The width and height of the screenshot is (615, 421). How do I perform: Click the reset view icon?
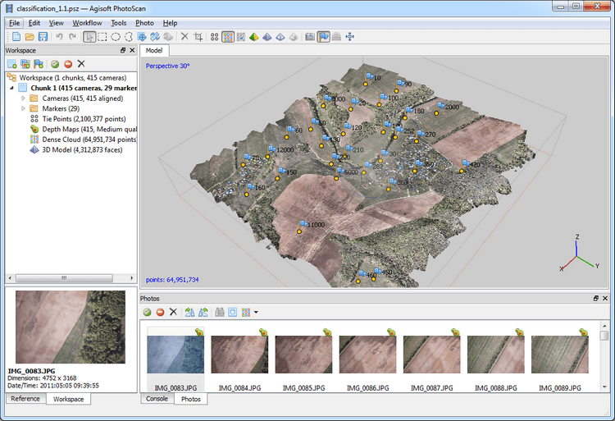point(350,37)
